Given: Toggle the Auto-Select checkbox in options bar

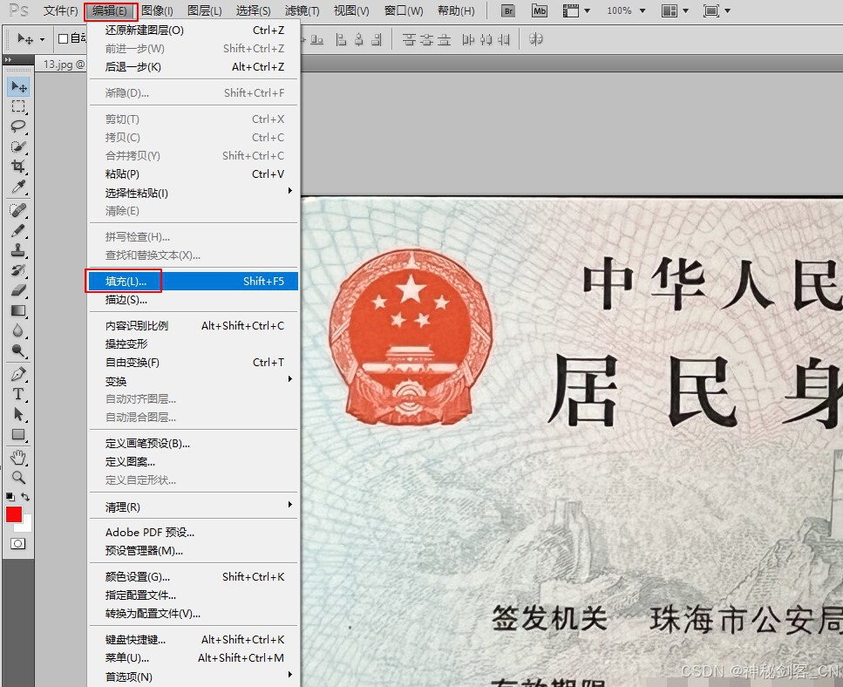Looking at the screenshot, I should (63, 38).
